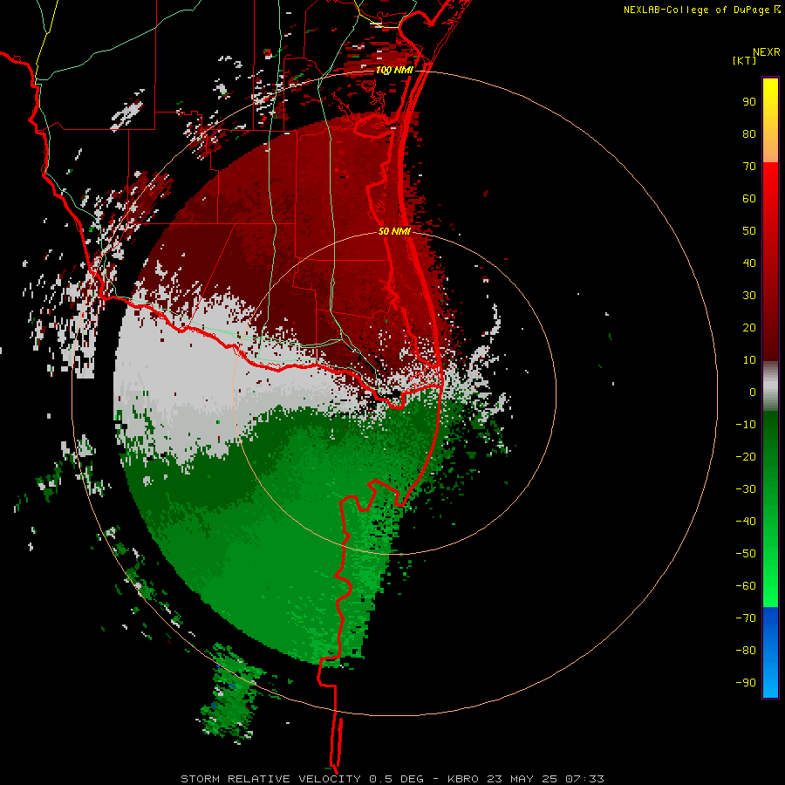
Task: Click the -60 value on the velocity scale
Action: coord(746,586)
